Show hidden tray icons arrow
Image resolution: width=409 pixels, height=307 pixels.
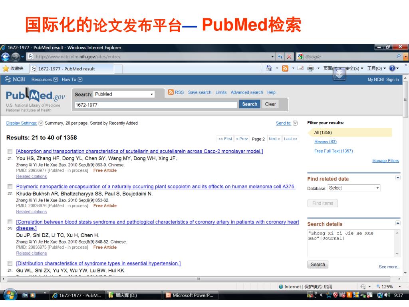pos(321,295)
